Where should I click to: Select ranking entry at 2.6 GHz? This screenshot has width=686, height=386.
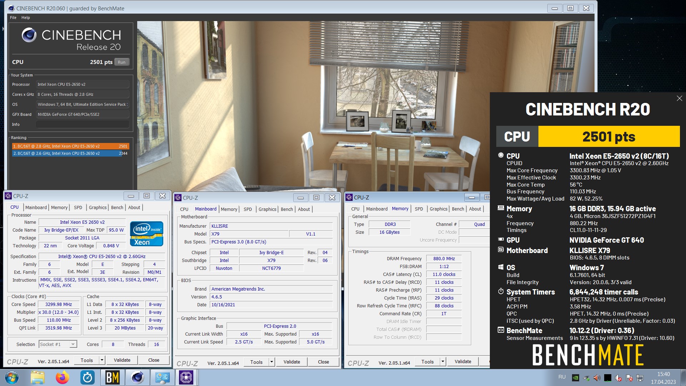click(x=70, y=153)
